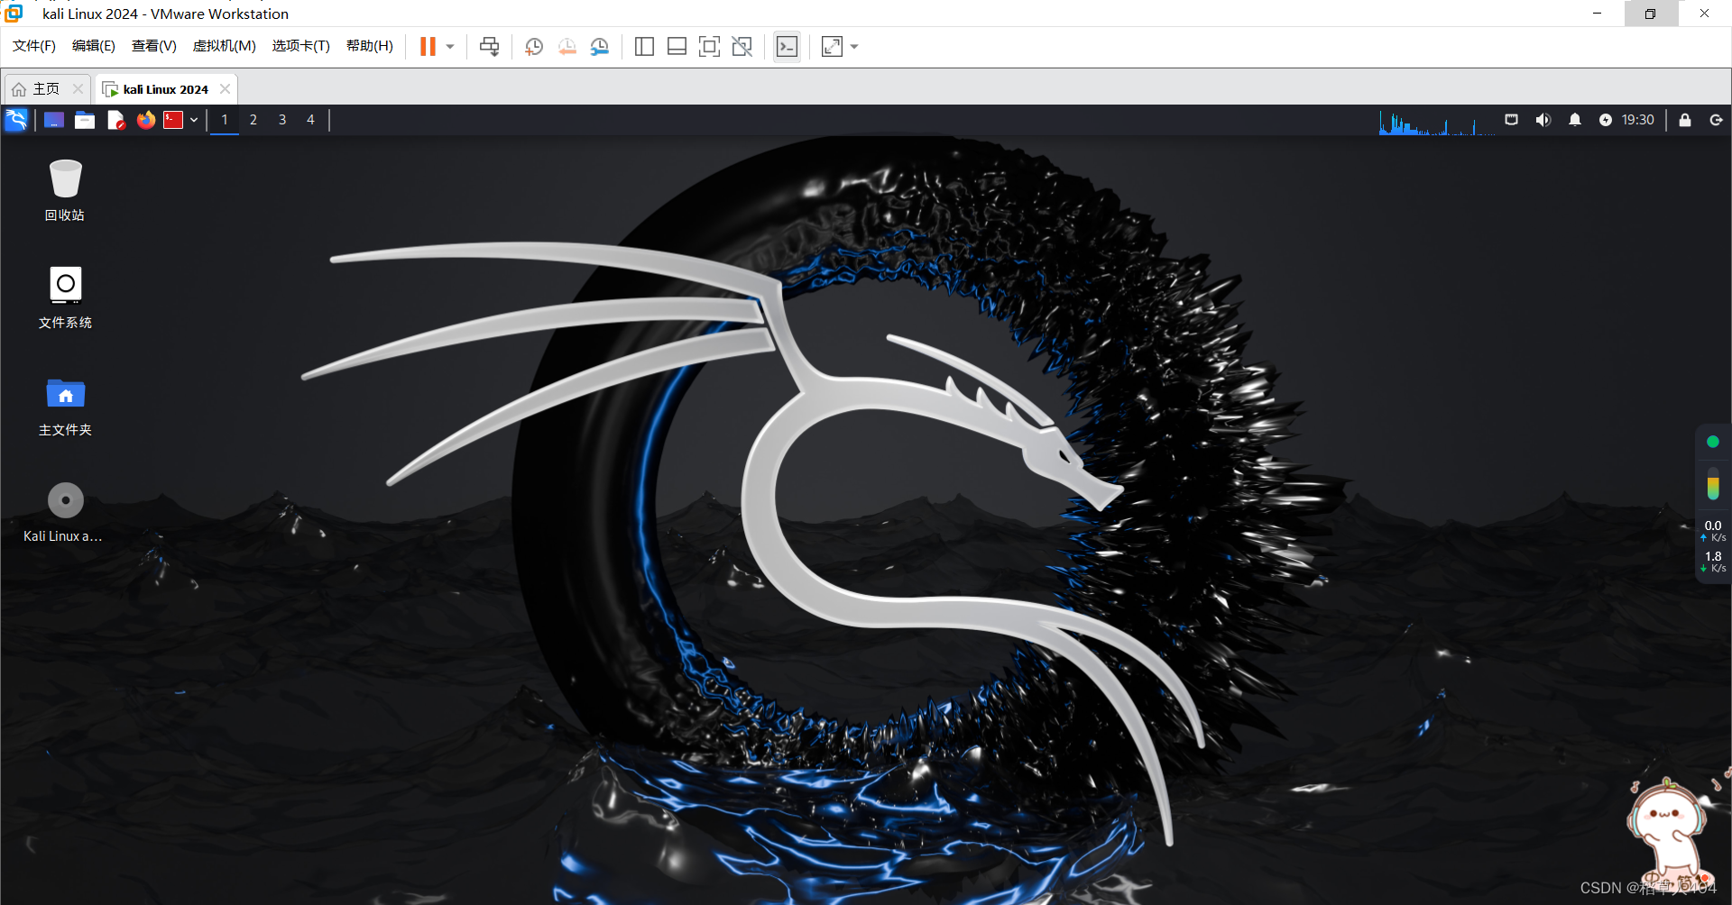Viewport: 1732px width, 905px height.
Task: Launch the file manager from the panel
Action: (85, 120)
